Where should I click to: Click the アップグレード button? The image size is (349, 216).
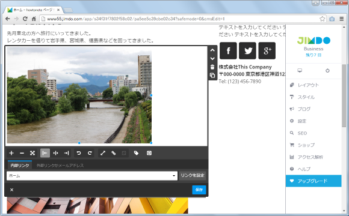(x=313, y=181)
